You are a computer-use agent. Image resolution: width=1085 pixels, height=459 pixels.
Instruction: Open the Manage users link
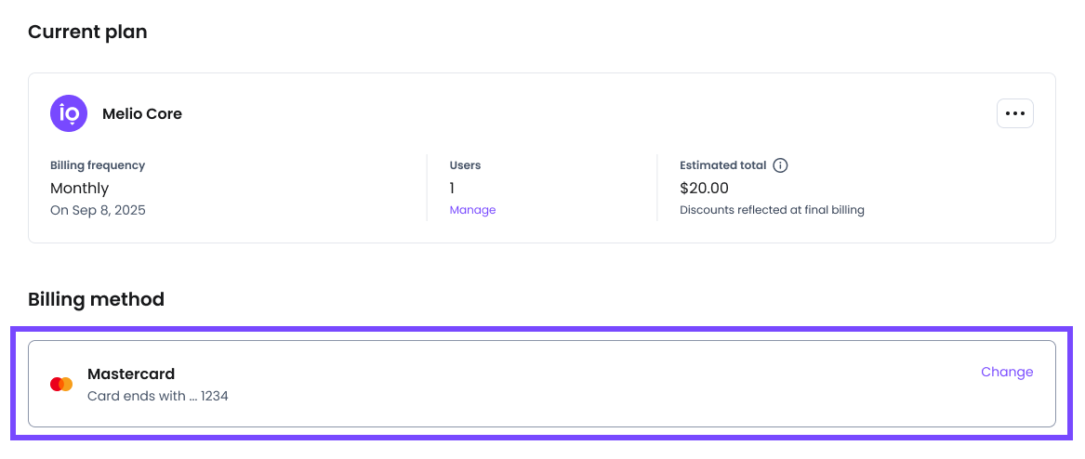click(x=472, y=210)
